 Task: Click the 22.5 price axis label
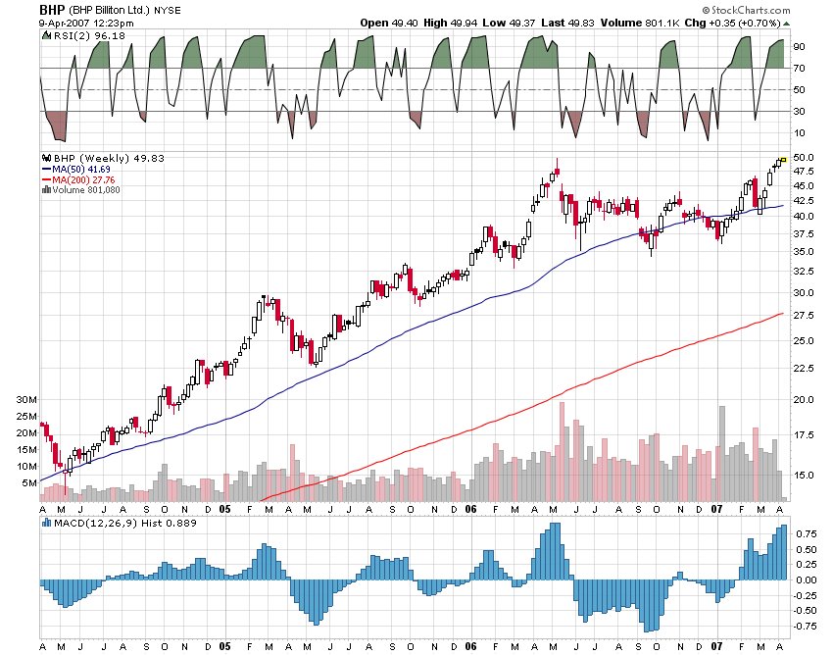[804, 368]
